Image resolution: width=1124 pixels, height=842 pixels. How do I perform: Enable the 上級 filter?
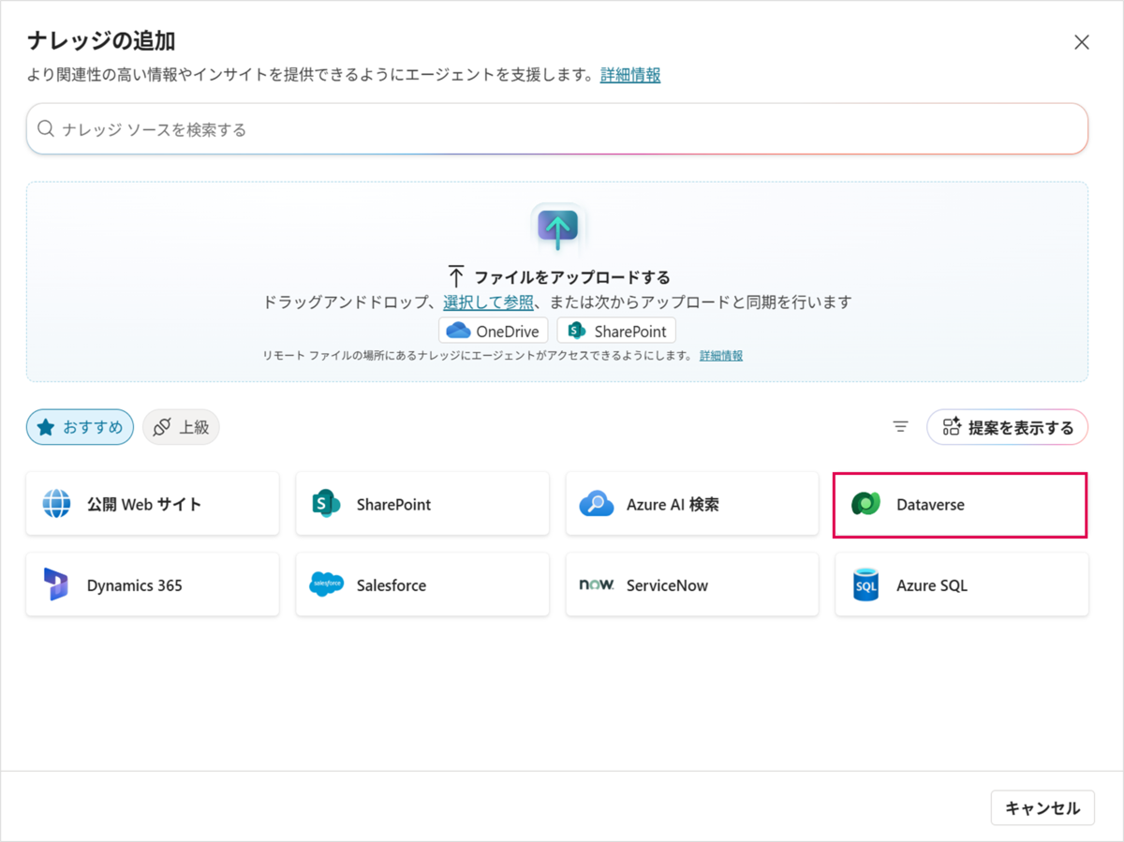click(181, 426)
